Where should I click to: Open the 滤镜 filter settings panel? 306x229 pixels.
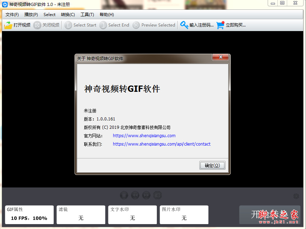coord(81,215)
